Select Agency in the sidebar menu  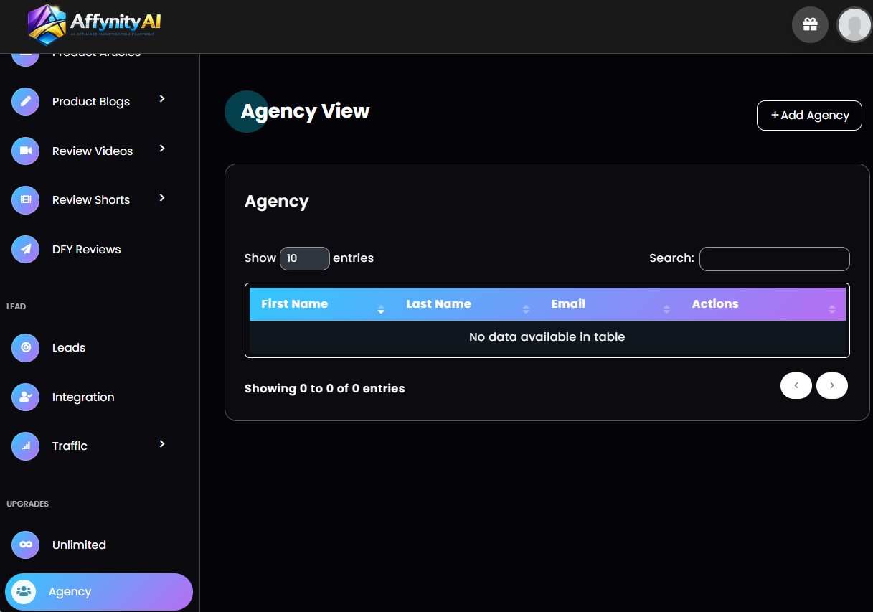[70, 592]
